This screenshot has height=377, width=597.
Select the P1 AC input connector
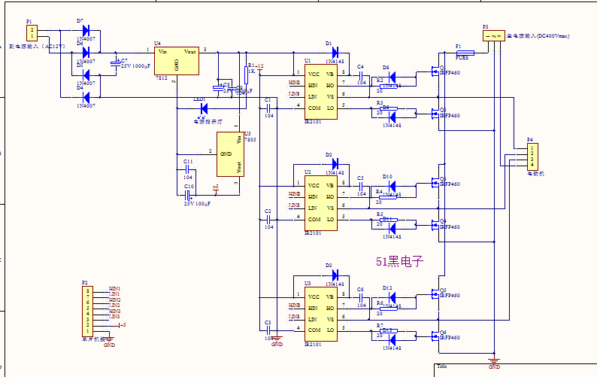pyautogui.click(x=32, y=33)
